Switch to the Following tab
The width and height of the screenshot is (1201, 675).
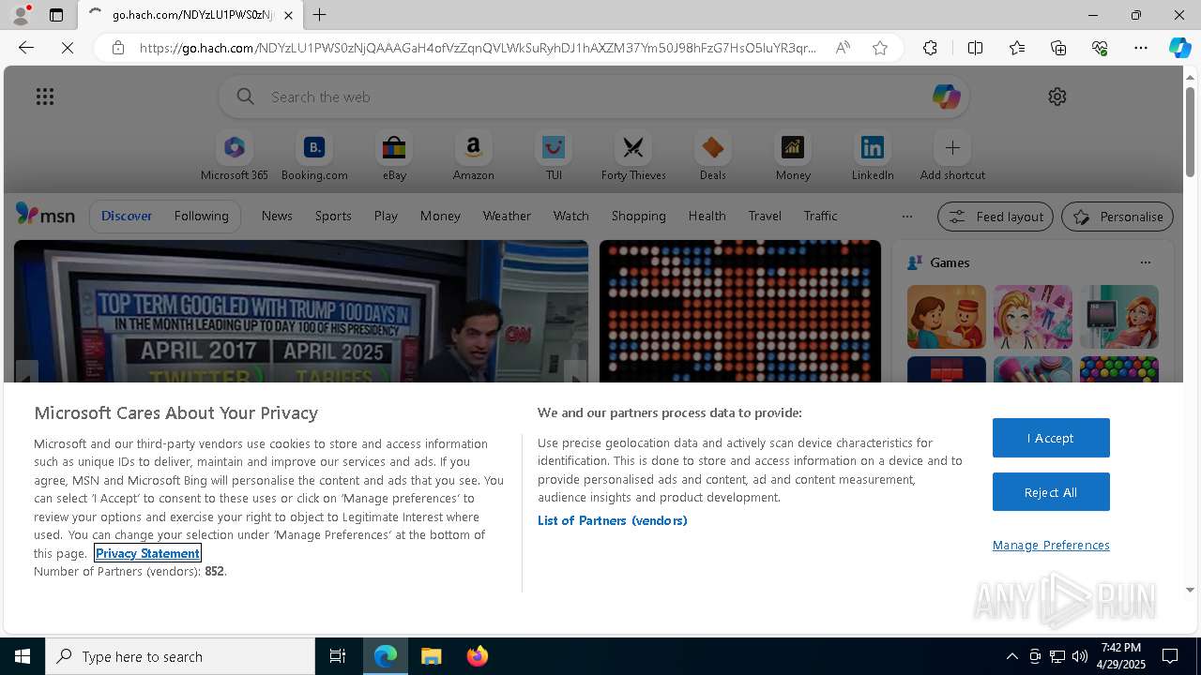[x=201, y=216]
